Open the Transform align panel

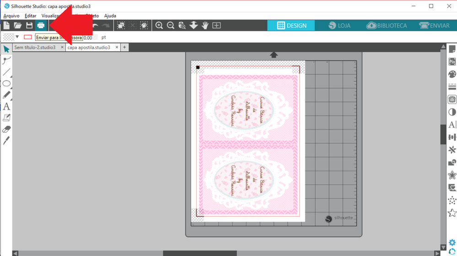point(452,137)
